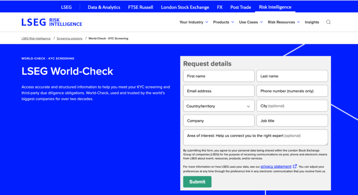
Task: Go to LSEG top bar link
Action: [66, 7]
